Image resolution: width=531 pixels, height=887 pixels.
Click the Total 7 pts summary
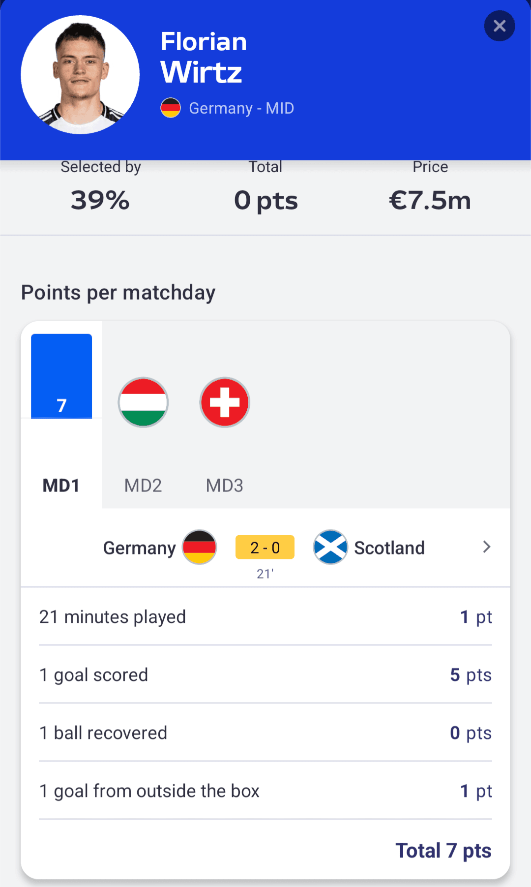tap(443, 851)
